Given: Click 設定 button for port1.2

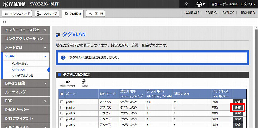Looking at the screenshot, I should 238,107.
